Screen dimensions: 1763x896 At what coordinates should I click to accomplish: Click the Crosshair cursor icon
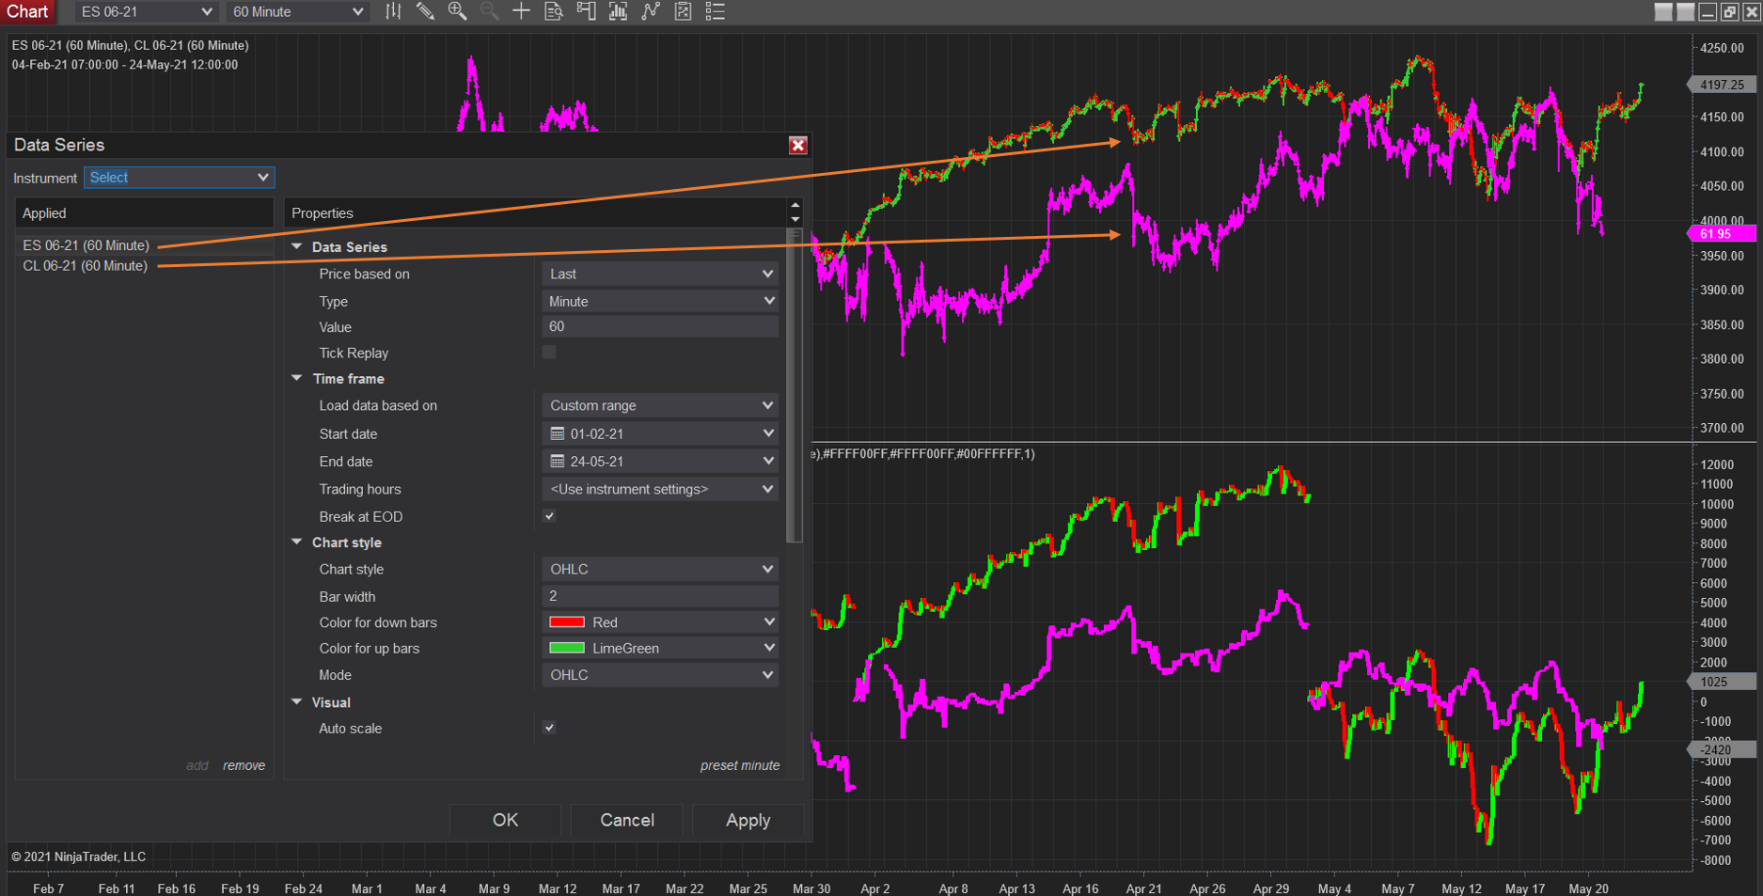pos(521,11)
